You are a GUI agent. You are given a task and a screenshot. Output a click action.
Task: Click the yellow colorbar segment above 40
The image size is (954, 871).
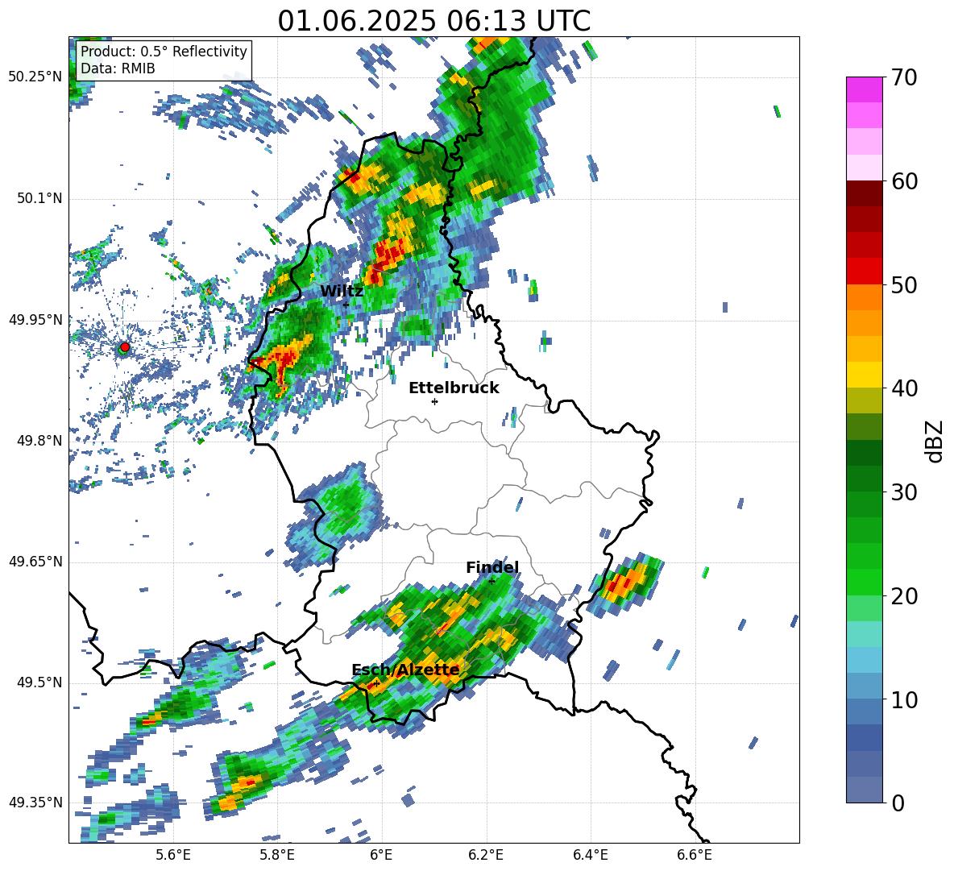coord(864,375)
